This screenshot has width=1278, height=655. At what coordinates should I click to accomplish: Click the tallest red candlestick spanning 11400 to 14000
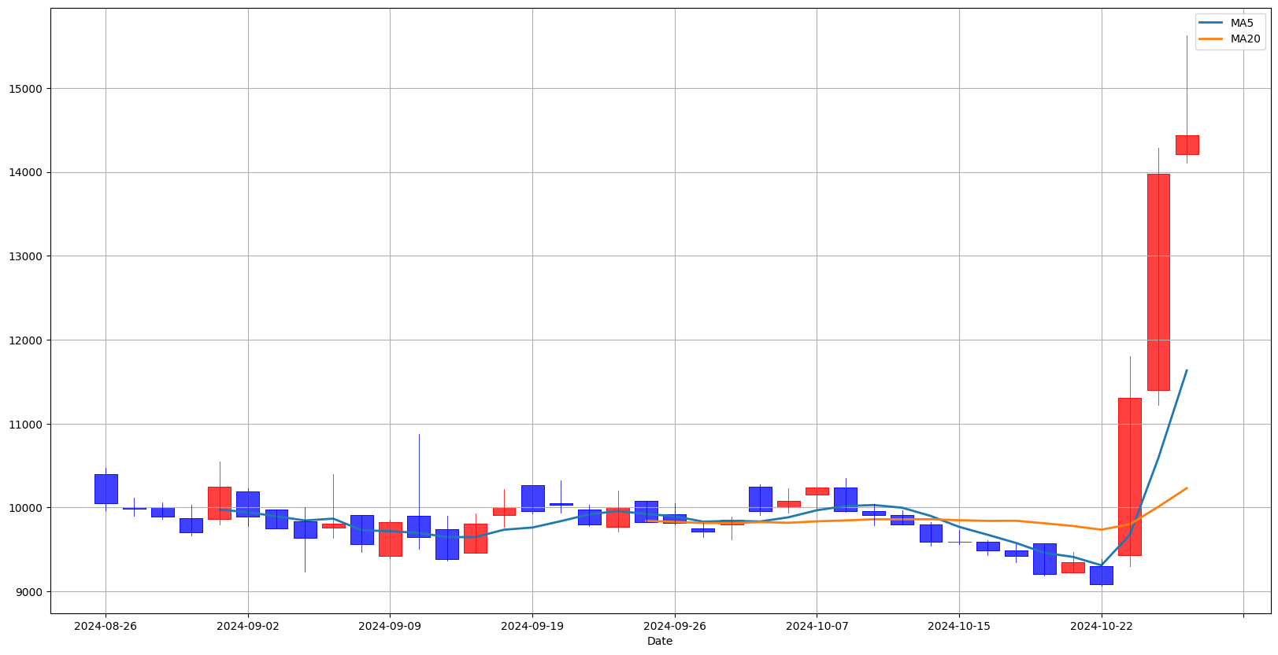tap(1158, 282)
